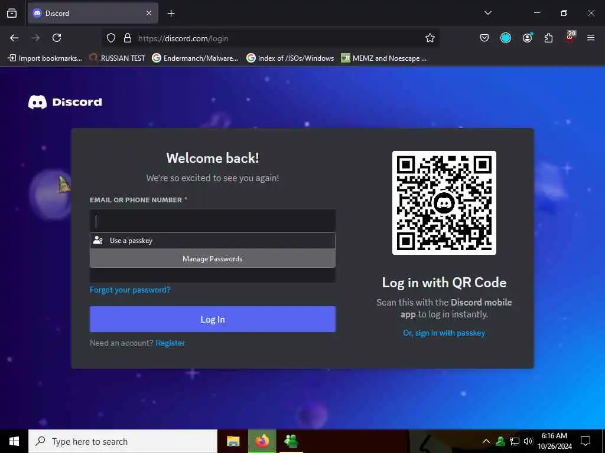This screenshot has height=453, width=605.
Task: Minimize the Firefox window
Action: pos(537,13)
